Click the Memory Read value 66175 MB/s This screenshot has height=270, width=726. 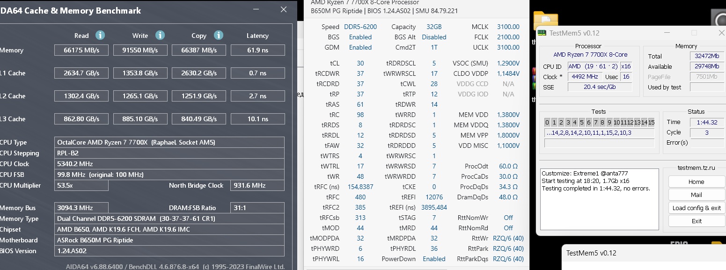(81, 50)
